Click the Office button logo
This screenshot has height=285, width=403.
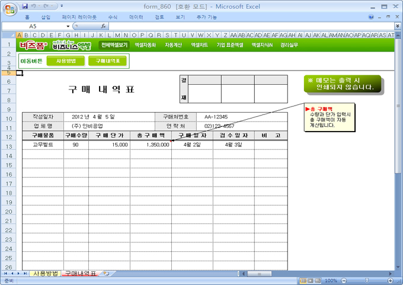pyautogui.click(x=10, y=8)
